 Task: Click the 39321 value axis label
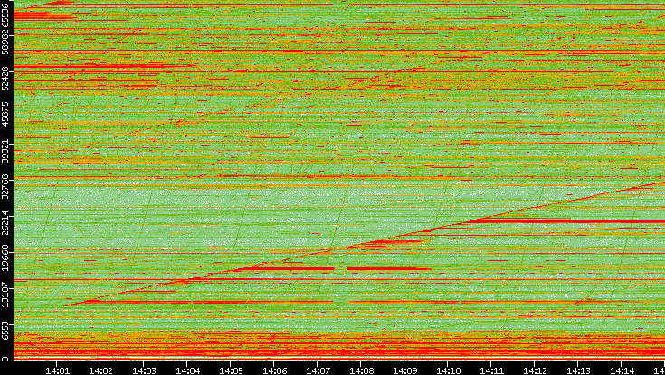click(5, 149)
